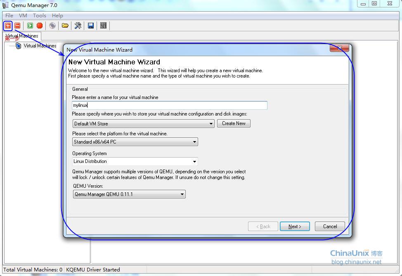The width and height of the screenshot is (402, 276).
Task: Click Total Virtual Machines status text
Action: 33,269
